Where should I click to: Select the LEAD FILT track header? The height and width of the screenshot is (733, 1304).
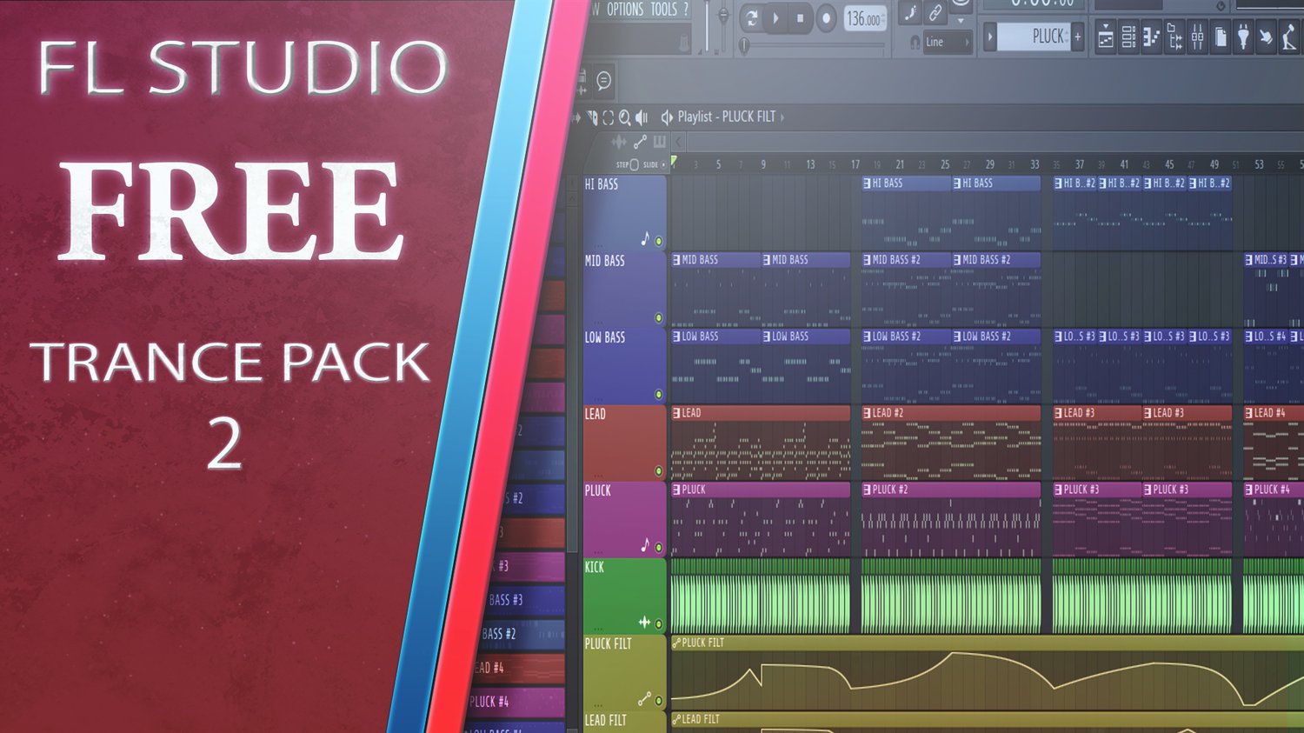[624, 722]
